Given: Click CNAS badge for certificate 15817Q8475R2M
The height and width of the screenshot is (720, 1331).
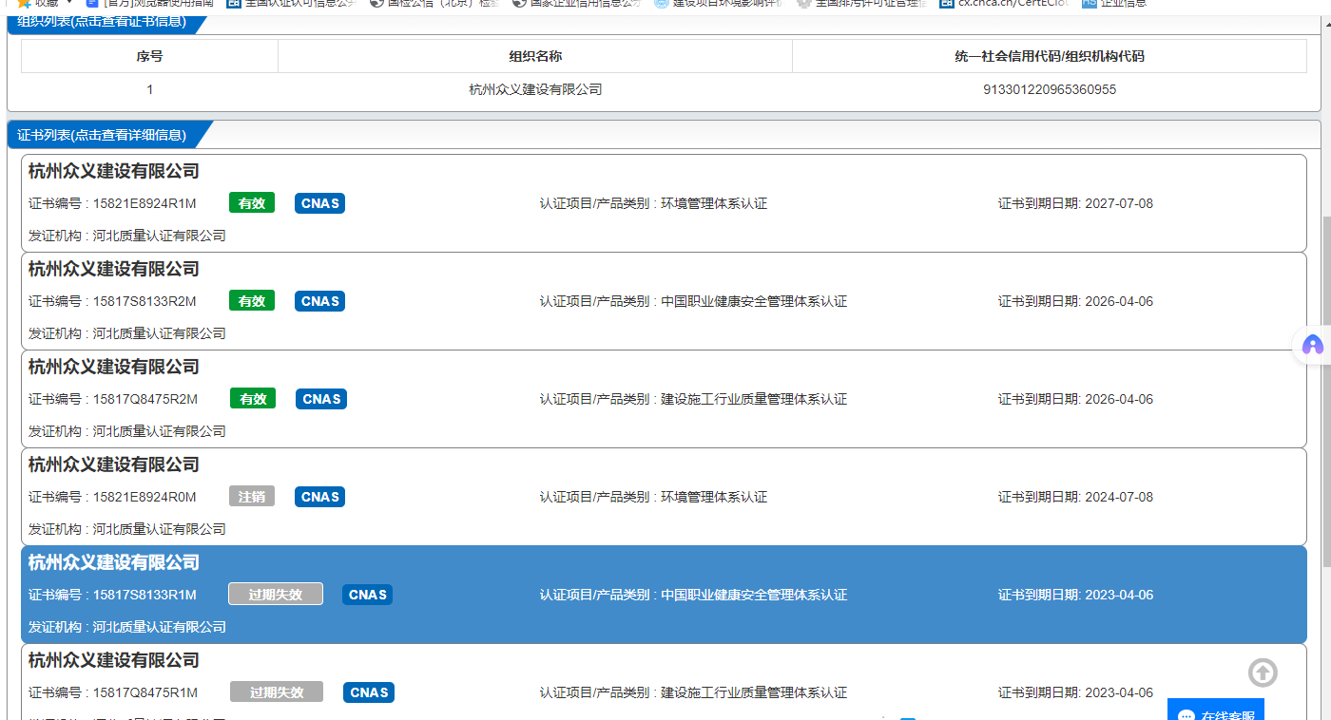Looking at the screenshot, I should click(321, 399).
